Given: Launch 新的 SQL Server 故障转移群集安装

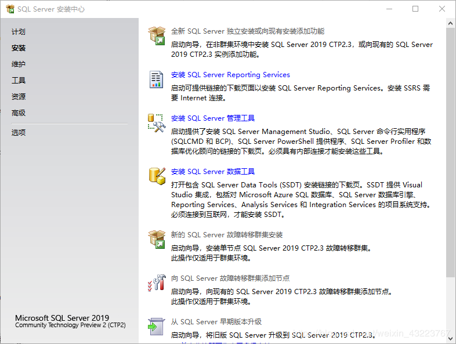Looking at the screenshot, I should pyautogui.click(x=226, y=235).
